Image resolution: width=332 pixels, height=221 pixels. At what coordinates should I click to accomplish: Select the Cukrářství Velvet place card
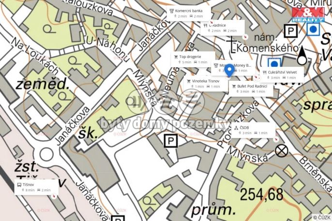(x=282, y=75)
